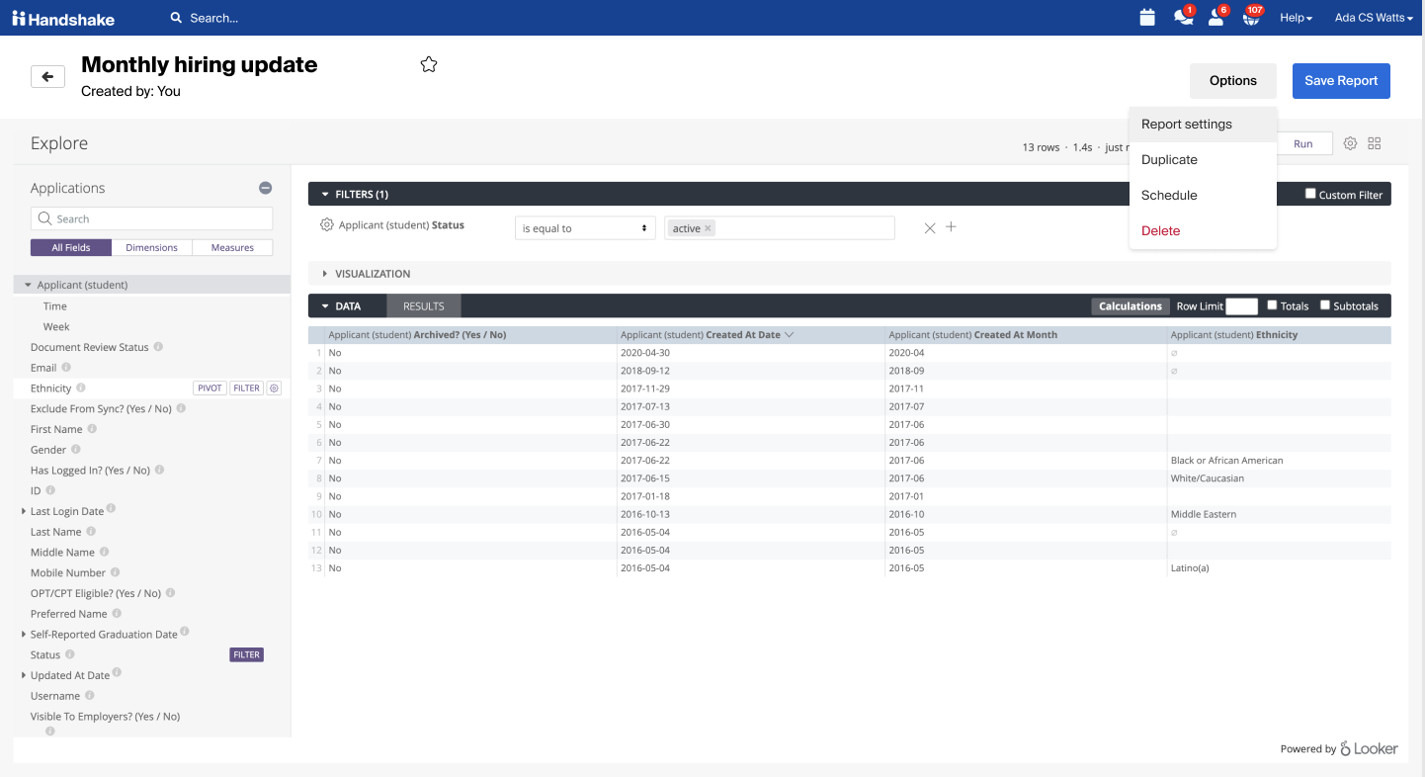Choose Delete from Options menu

tap(1203, 231)
